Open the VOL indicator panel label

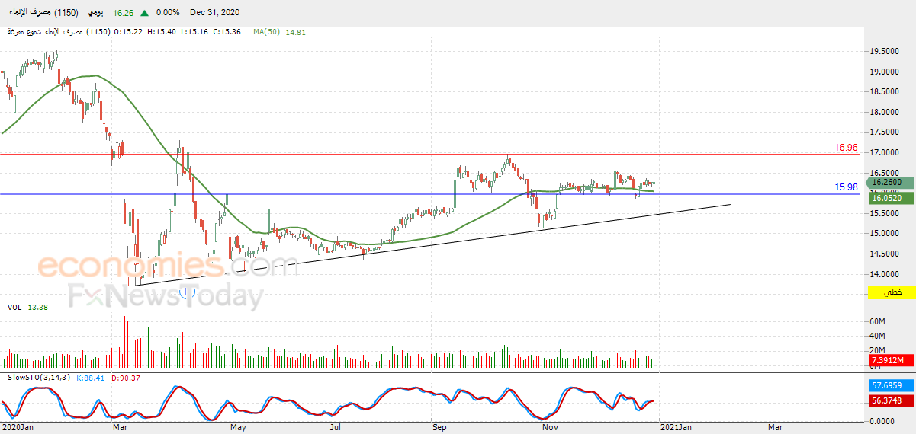(x=14, y=307)
